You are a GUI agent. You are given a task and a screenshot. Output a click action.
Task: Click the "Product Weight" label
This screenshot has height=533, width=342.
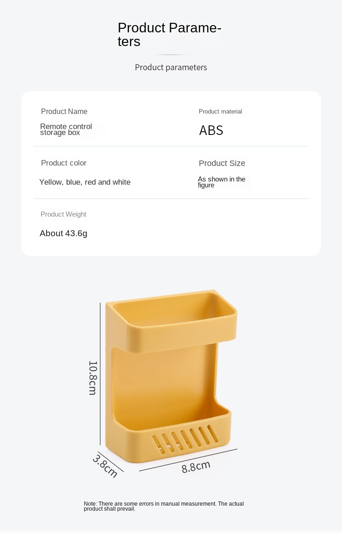pyautogui.click(x=63, y=214)
